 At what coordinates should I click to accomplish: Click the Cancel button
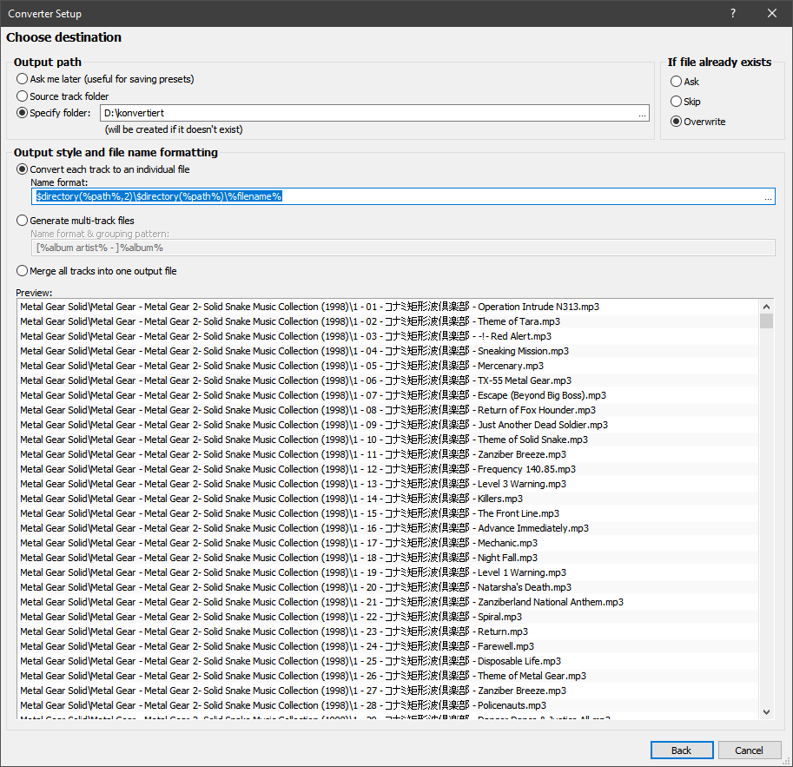tap(749, 750)
